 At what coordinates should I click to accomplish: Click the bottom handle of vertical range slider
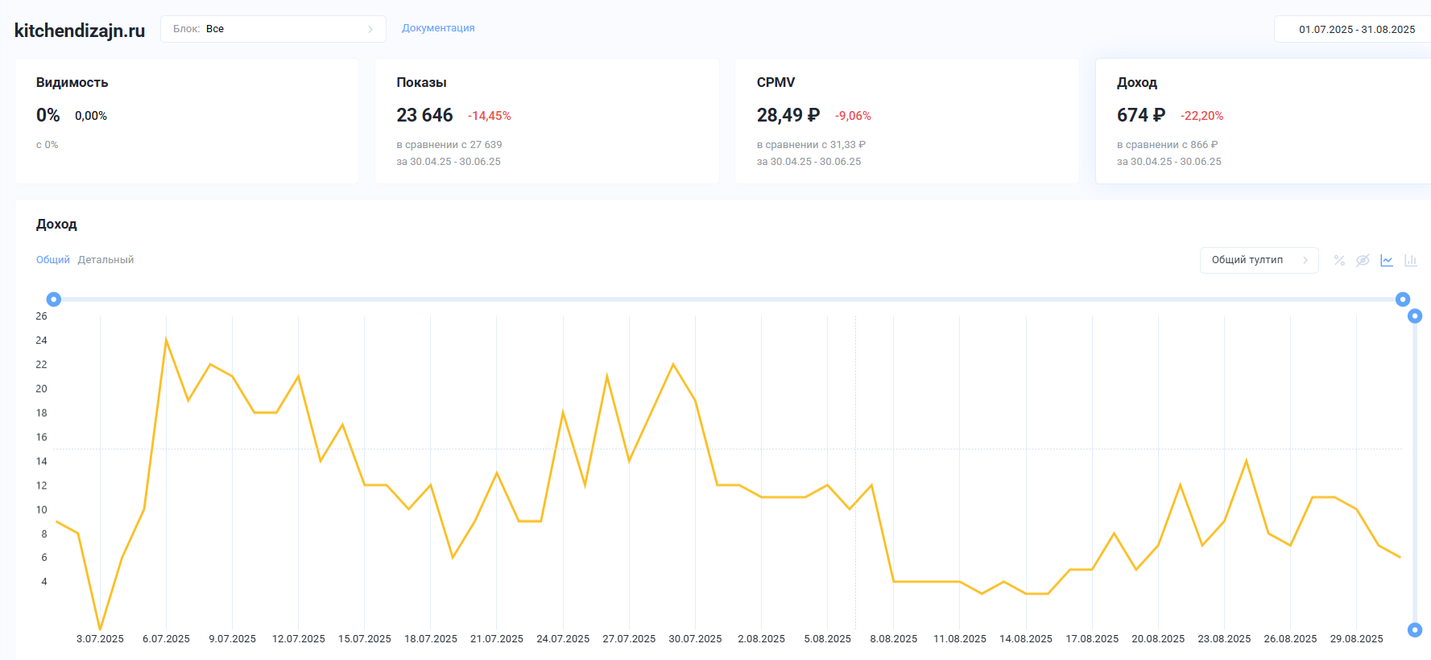pyautogui.click(x=1415, y=629)
